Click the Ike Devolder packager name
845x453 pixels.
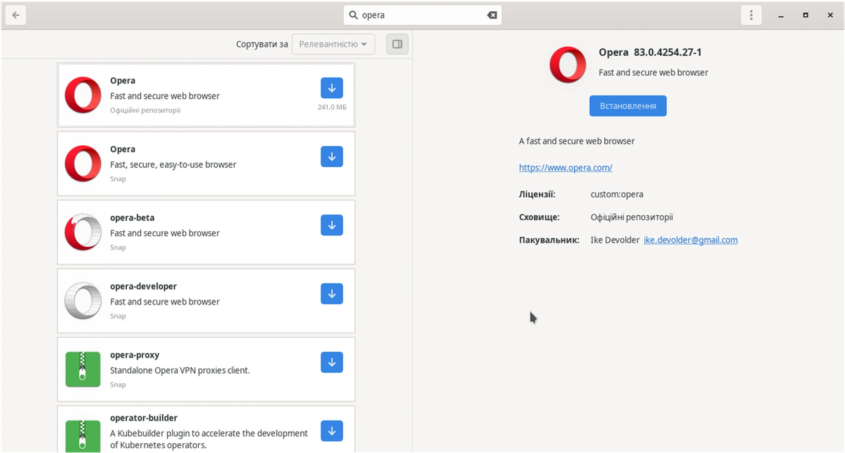pos(615,240)
